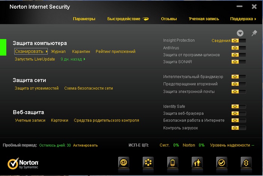This screenshot has width=263, height=176.
Task: Open the Параметры menu
Action: tap(84, 19)
